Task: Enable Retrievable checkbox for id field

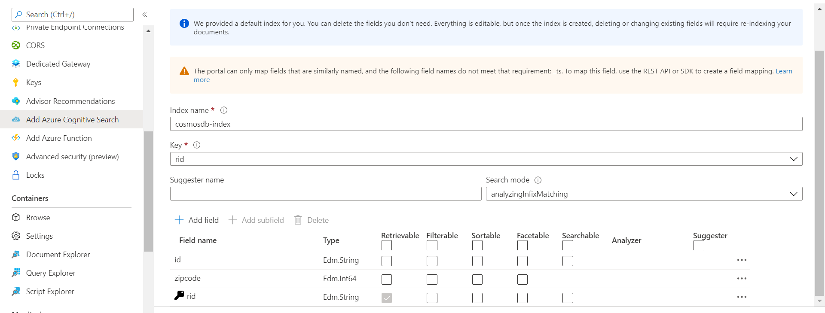Action: (x=387, y=261)
